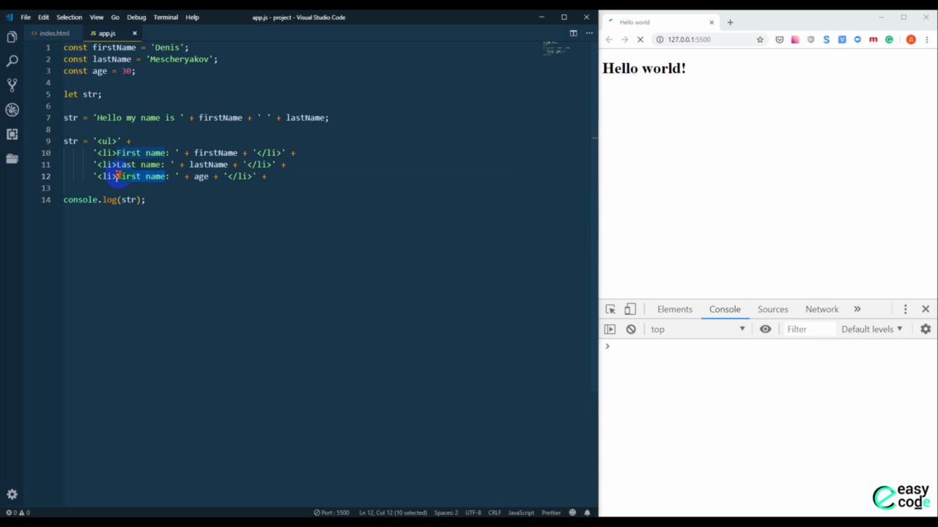The height and width of the screenshot is (527, 938).
Task: Split the editor to the right
Action: point(573,33)
